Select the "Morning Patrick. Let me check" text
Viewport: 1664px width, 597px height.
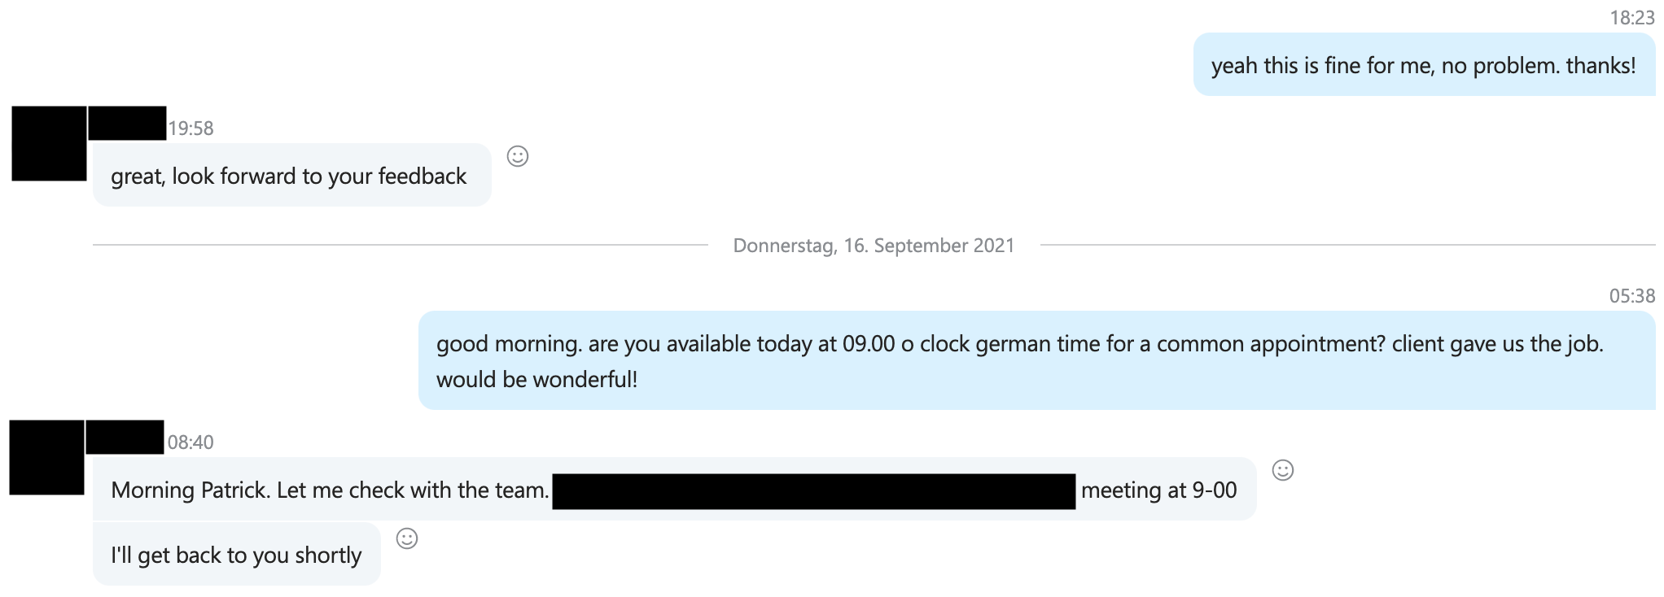pyautogui.click(x=330, y=490)
